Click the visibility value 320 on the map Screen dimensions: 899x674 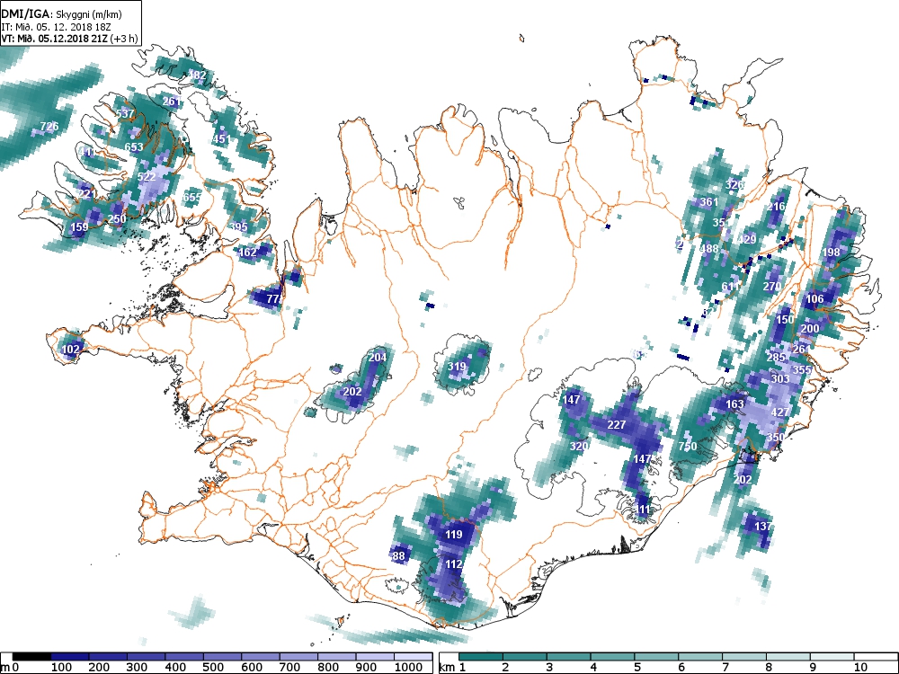pos(579,447)
